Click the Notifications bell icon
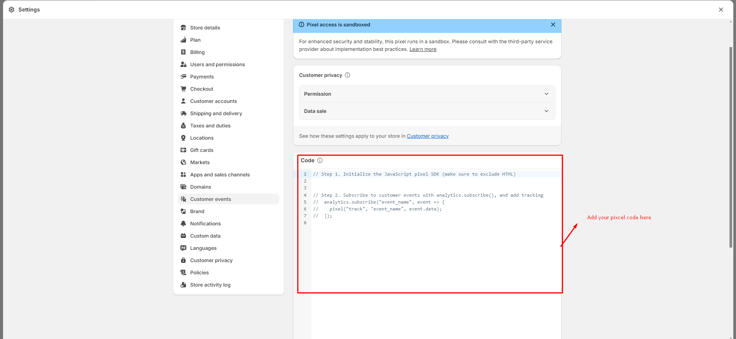Viewport: 736px width, 339px height. (x=183, y=223)
